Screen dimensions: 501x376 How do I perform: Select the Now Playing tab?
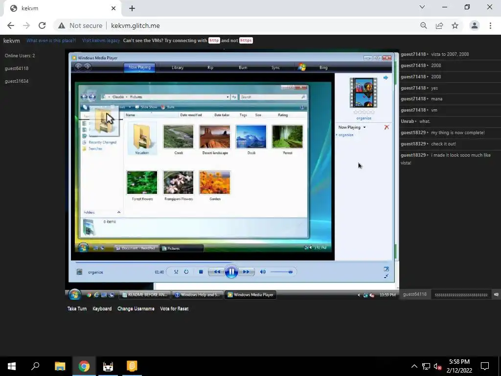[139, 68]
